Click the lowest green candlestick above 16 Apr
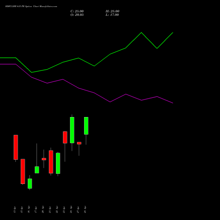The height and width of the screenshot is (220, 220). click(30, 183)
